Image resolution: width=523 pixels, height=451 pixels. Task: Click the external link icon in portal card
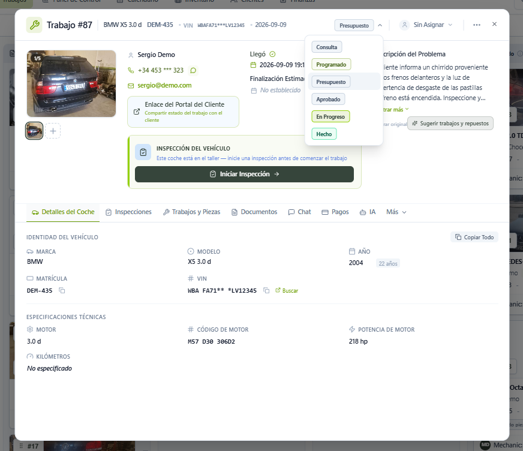(x=137, y=112)
